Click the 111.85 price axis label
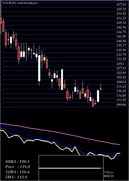 [x=121, y=100]
